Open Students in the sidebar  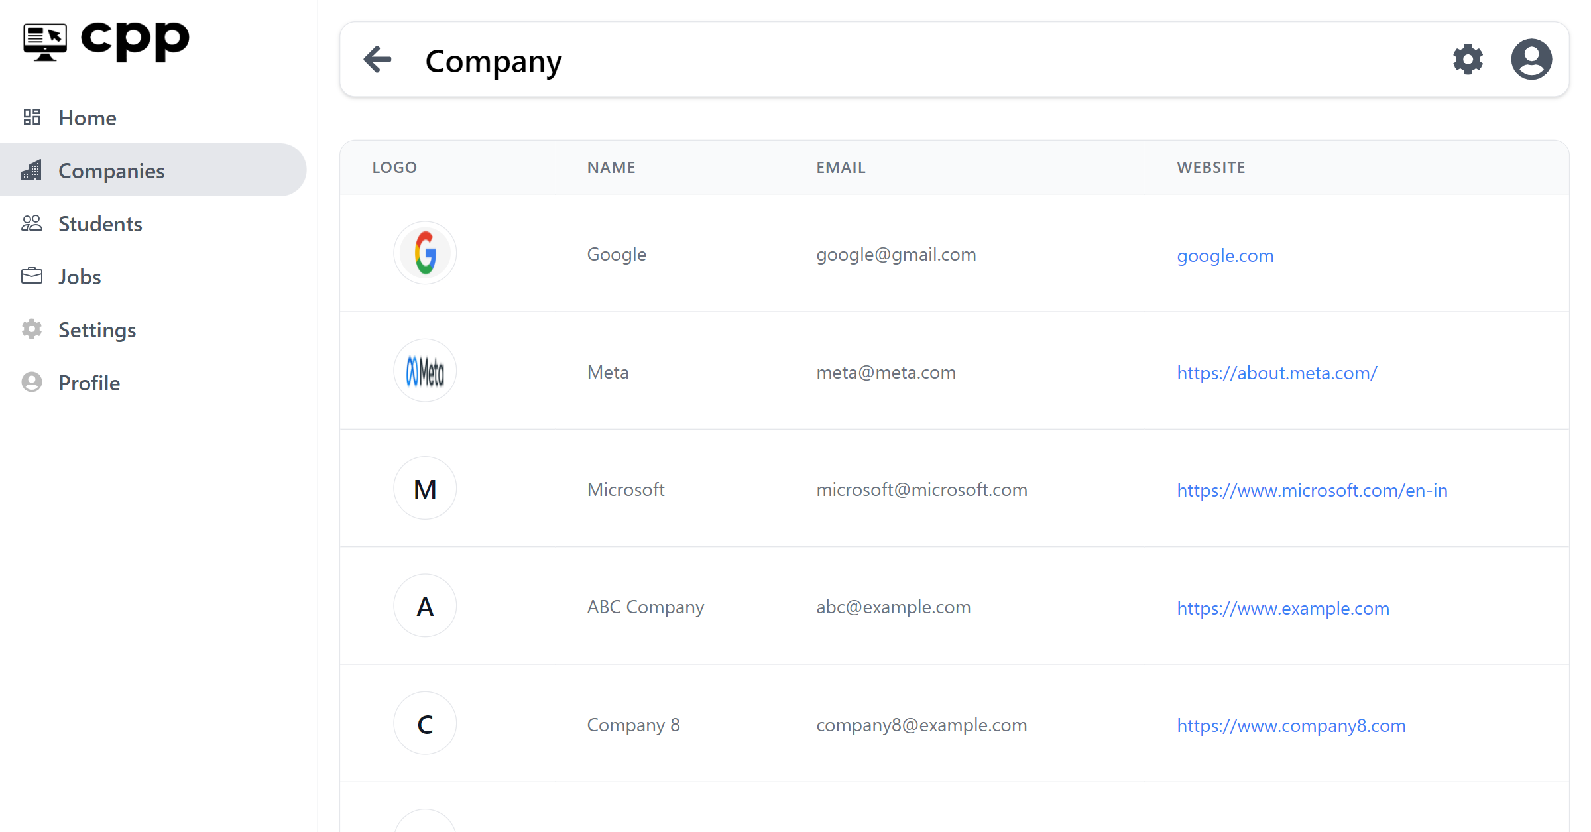(x=153, y=223)
